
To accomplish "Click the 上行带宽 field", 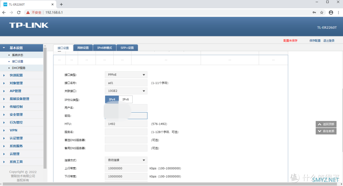I will (126, 168).
